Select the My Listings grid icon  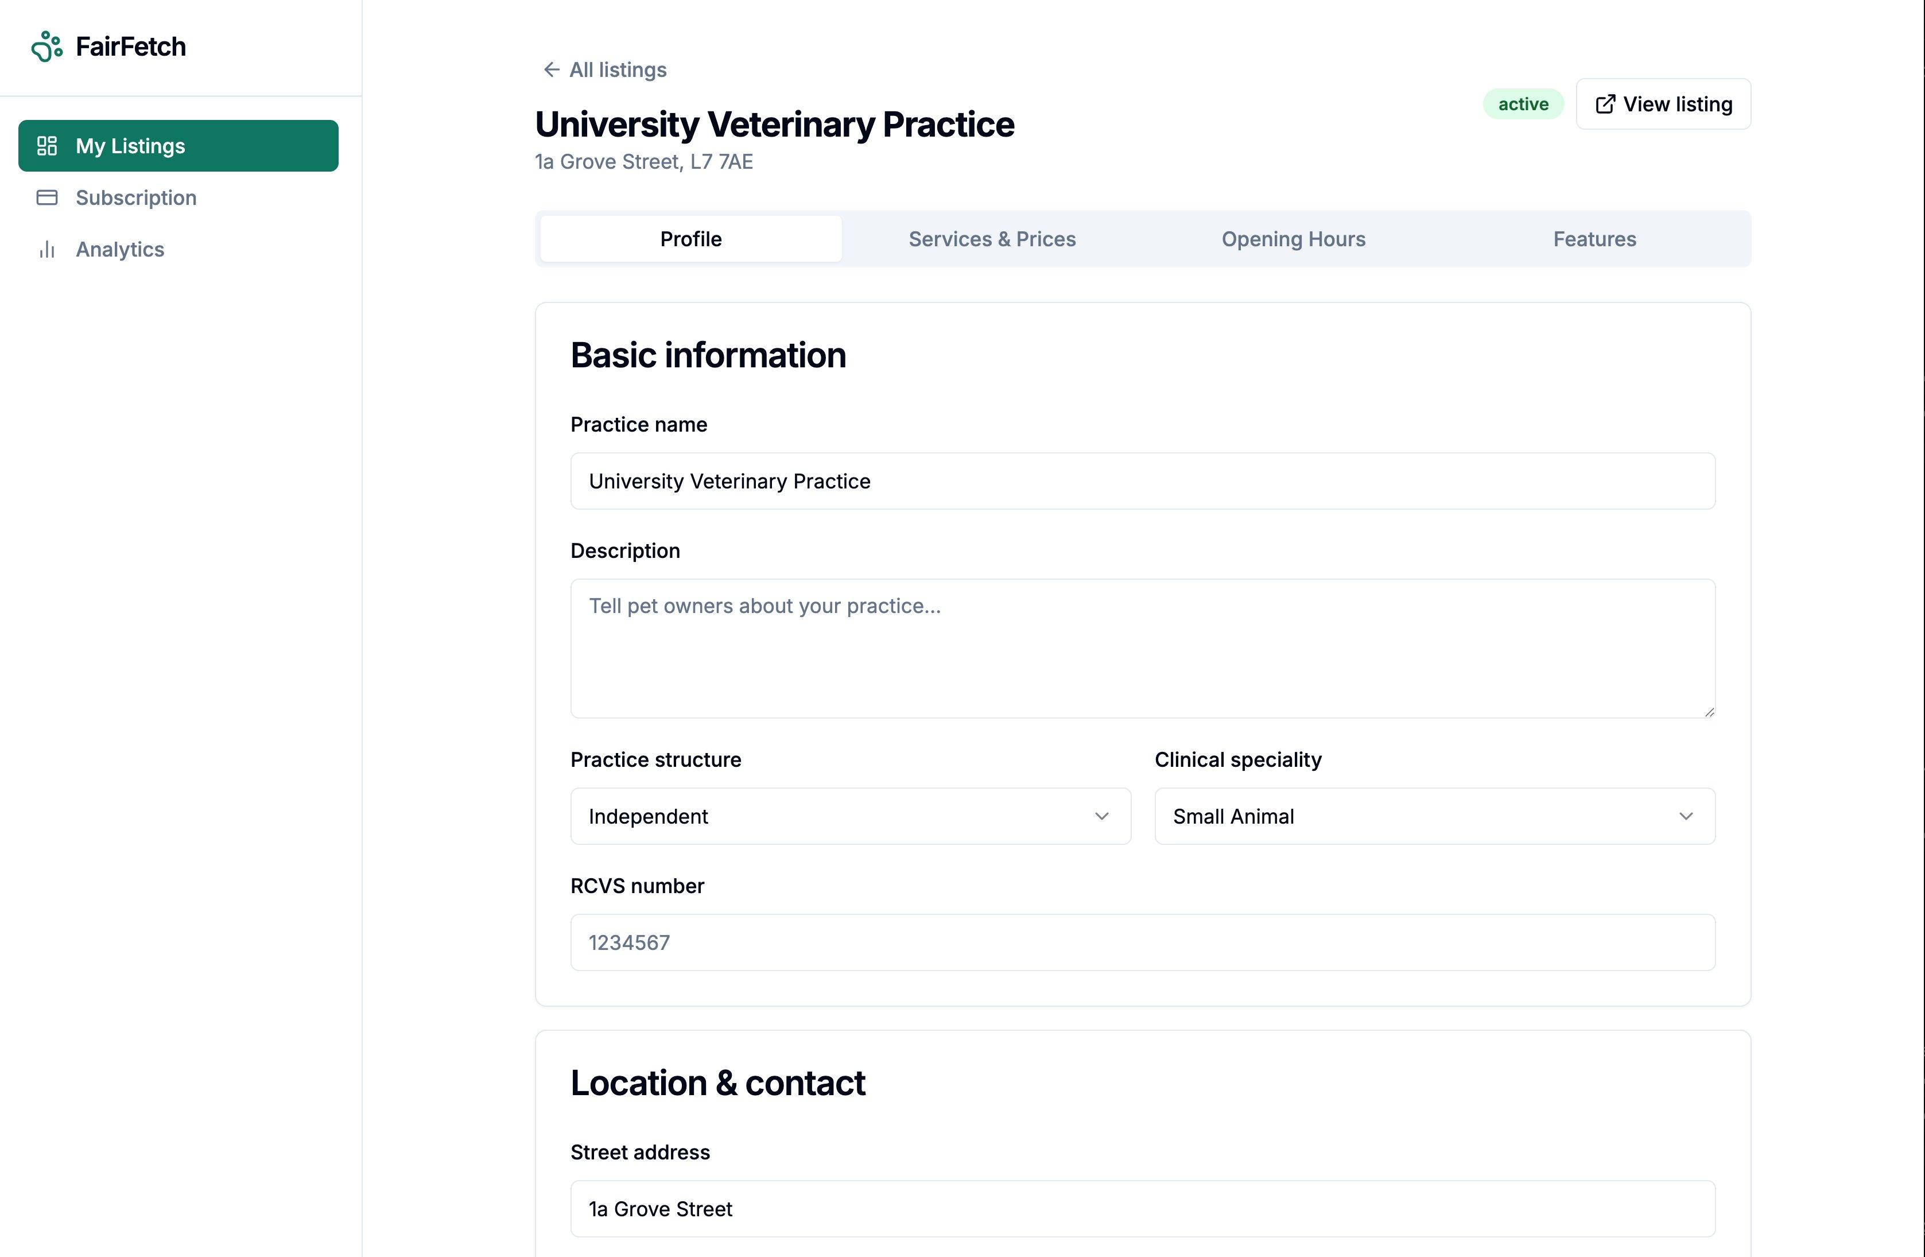tap(47, 146)
